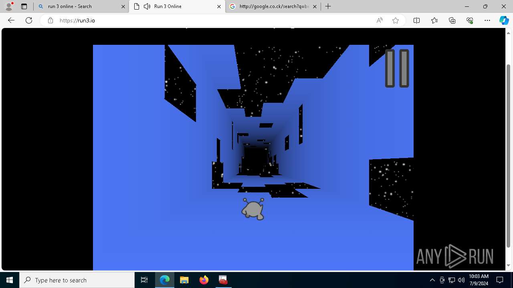Click the media device tray icon
The width and height of the screenshot is (513, 288).
(x=442, y=280)
